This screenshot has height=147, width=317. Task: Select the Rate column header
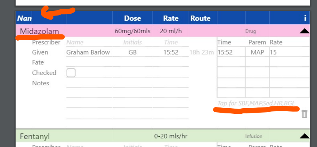pyautogui.click(x=171, y=18)
